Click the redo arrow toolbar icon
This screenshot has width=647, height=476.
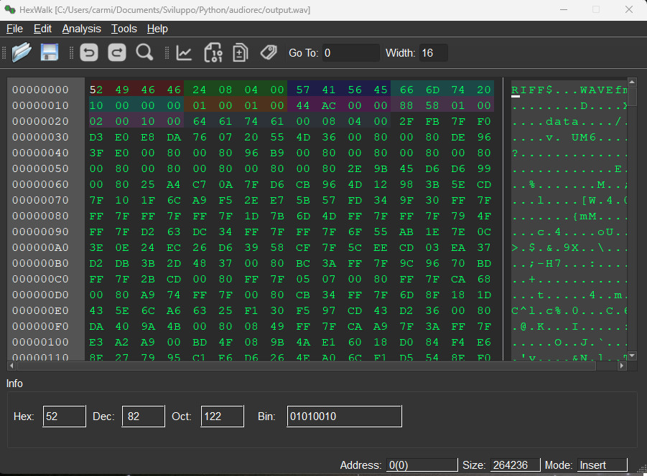pos(117,53)
